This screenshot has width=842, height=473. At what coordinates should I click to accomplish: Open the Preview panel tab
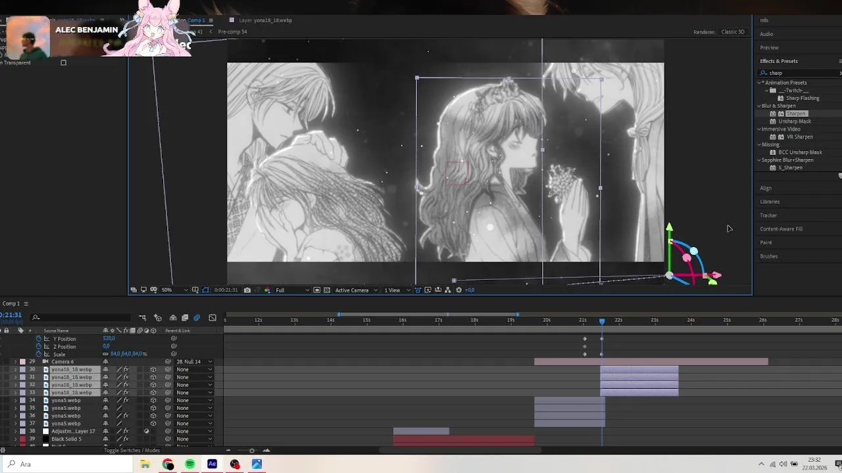[x=769, y=48]
